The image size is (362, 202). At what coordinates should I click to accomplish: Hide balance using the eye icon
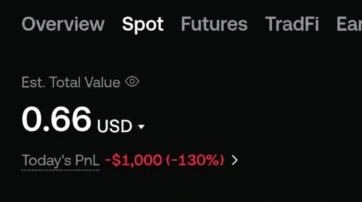tap(132, 82)
